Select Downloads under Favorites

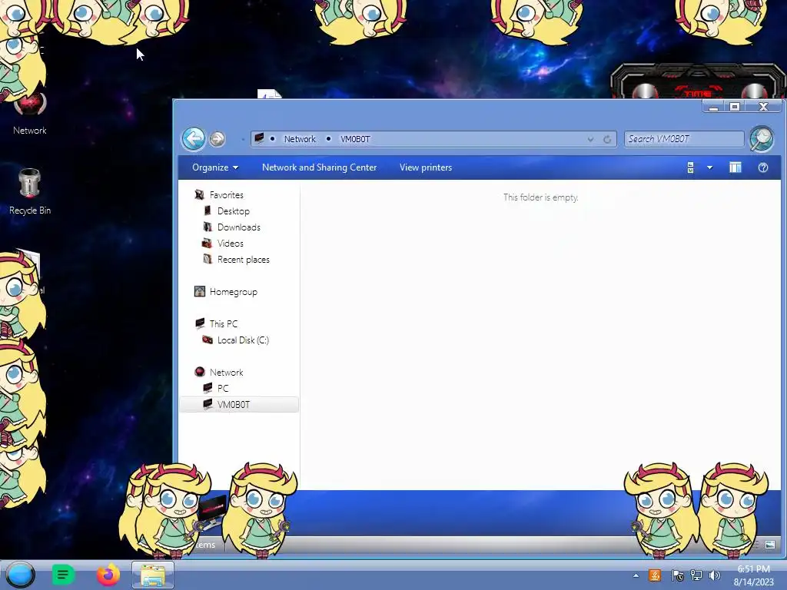pyautogui.click(x=239, y=227)
